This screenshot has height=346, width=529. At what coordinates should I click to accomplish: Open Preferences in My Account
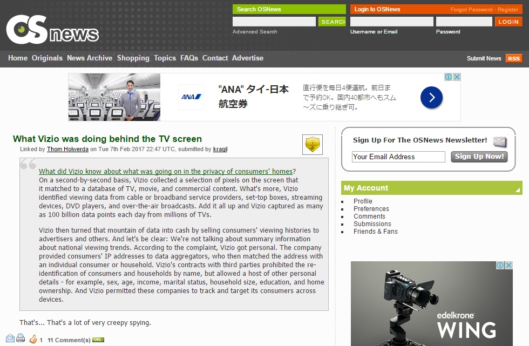(371, 209)
